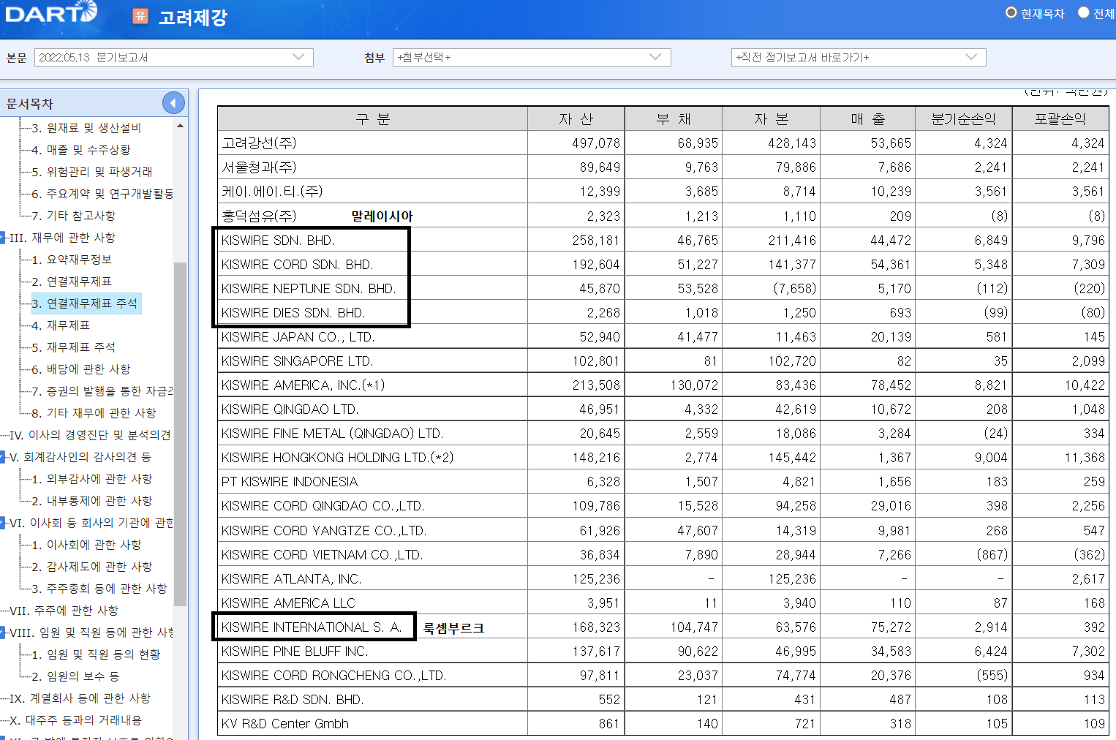The width and height of the screenshot is (1116, 740).
Task: Click KISWIRE AMERICA, INC.(*1) row name
Action: pyautogui.click(x=303, y=385)
